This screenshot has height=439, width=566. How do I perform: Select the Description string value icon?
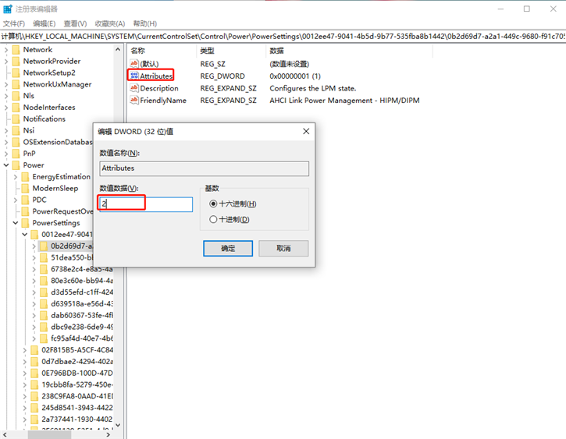point(133,88)
